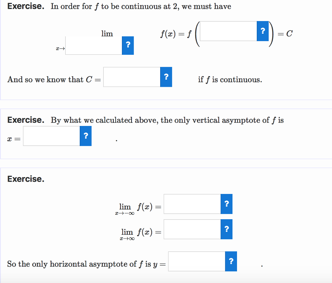Screen dimensions: 332x283
Task: Click the answer box inside f's parentheses
Action: coord(229,31)
